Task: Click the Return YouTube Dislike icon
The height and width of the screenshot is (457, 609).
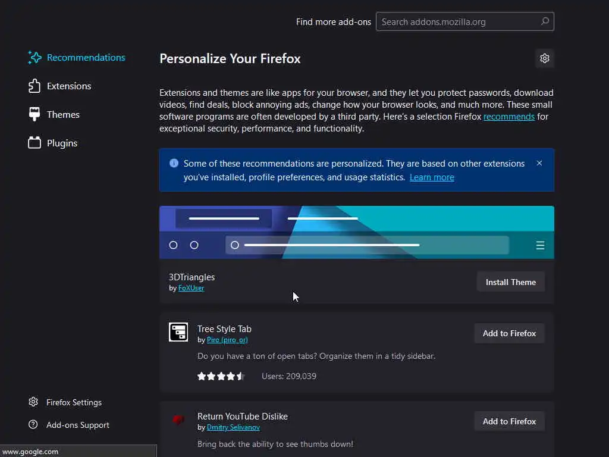Action: (x=178, y=420)
